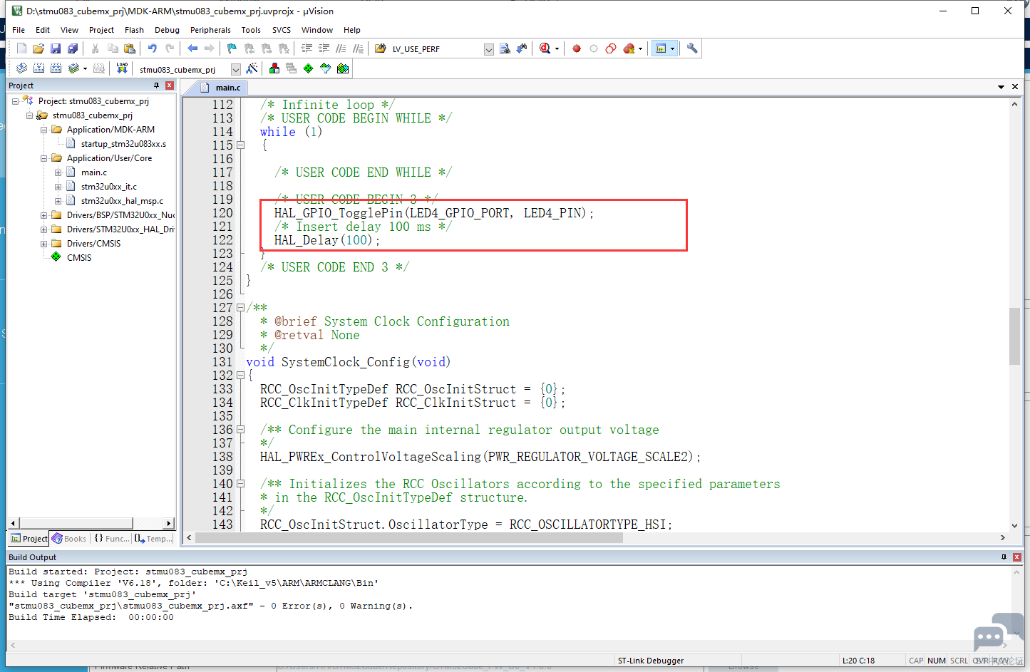Switch to the Books tab

(x=69, y=539)
